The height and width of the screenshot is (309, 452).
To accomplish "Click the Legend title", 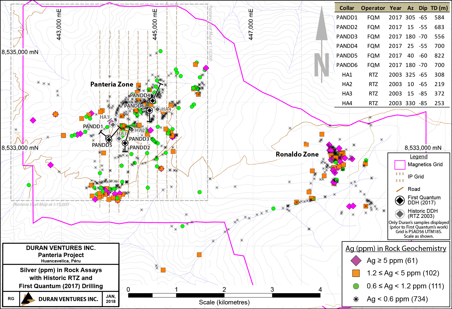I will click(x=419, y=157).
